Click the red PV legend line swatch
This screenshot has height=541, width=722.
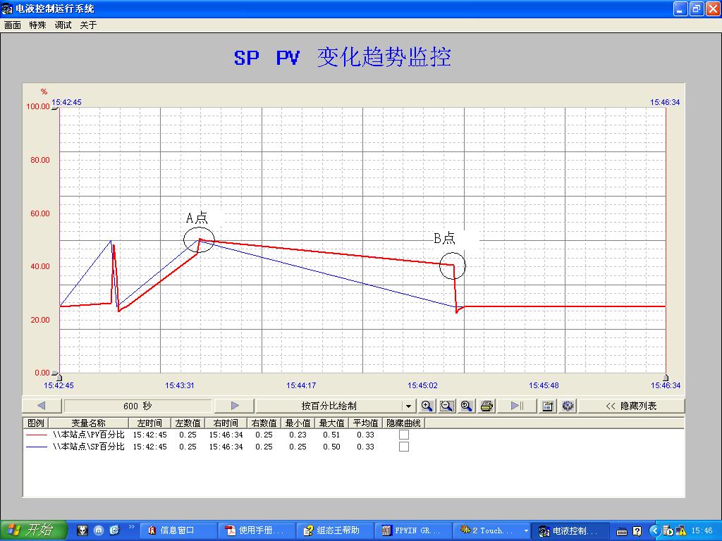point(37,435)
